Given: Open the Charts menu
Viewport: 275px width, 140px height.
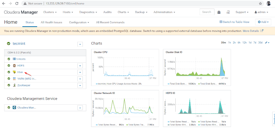Looking at the screenshot, I should (x=123, y=12).
